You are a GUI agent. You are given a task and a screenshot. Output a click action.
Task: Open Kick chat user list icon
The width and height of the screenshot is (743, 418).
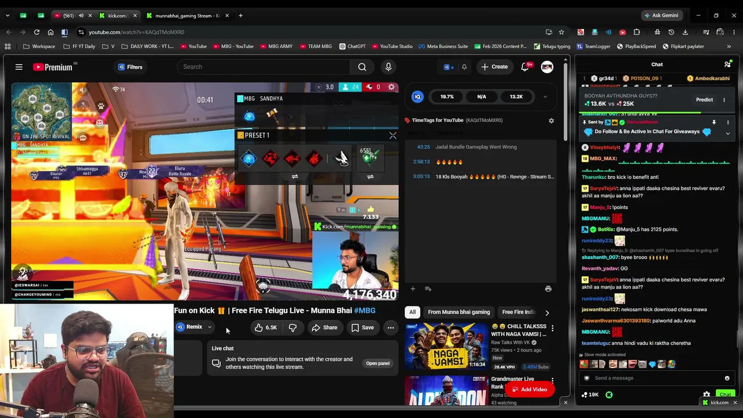[727, 64]
